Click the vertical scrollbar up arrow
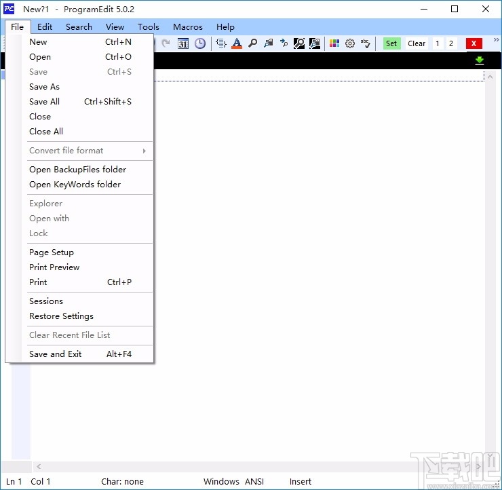 coord(490,77)
